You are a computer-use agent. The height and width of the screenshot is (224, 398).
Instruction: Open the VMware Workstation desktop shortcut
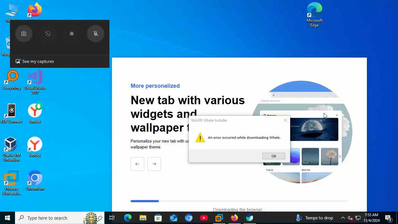12,183
